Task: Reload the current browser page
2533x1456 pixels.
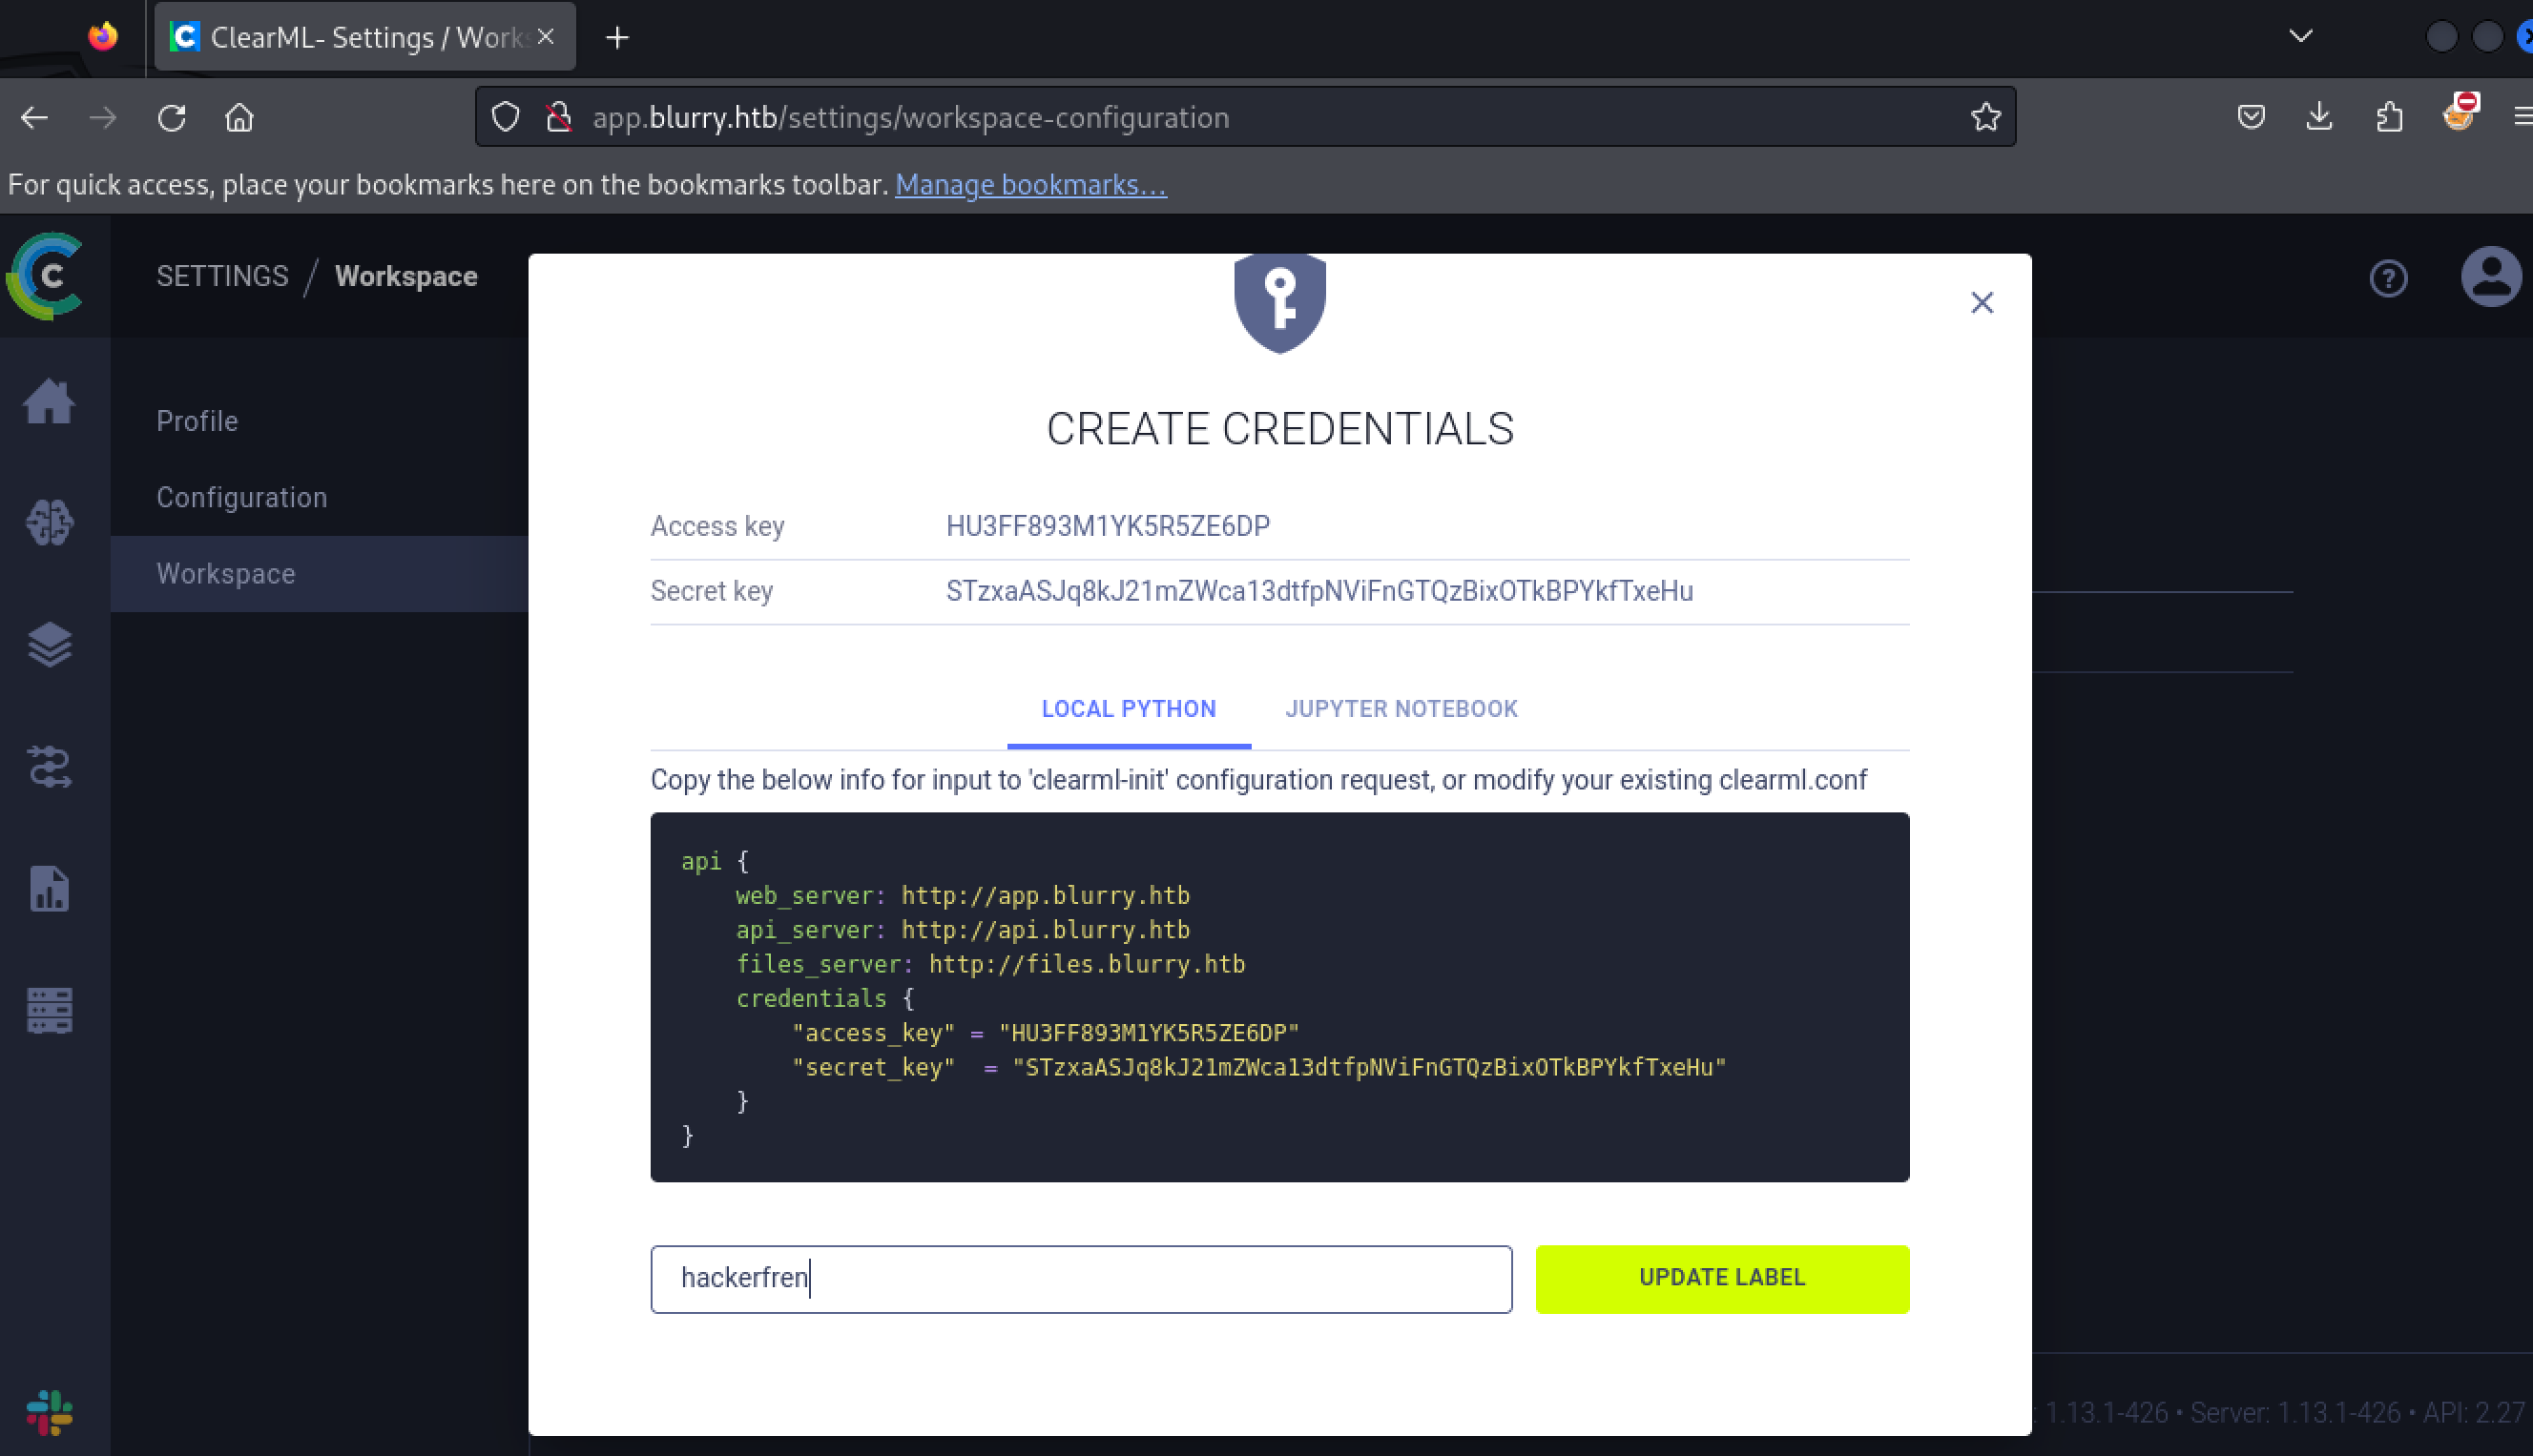Action: click(172, 118)
